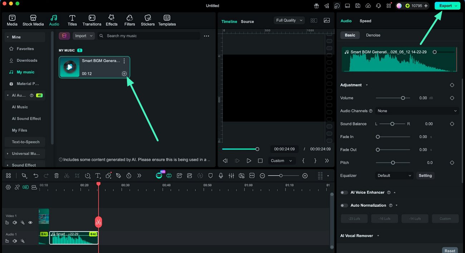Open the Stickers tab

click(x=148, y=20)
